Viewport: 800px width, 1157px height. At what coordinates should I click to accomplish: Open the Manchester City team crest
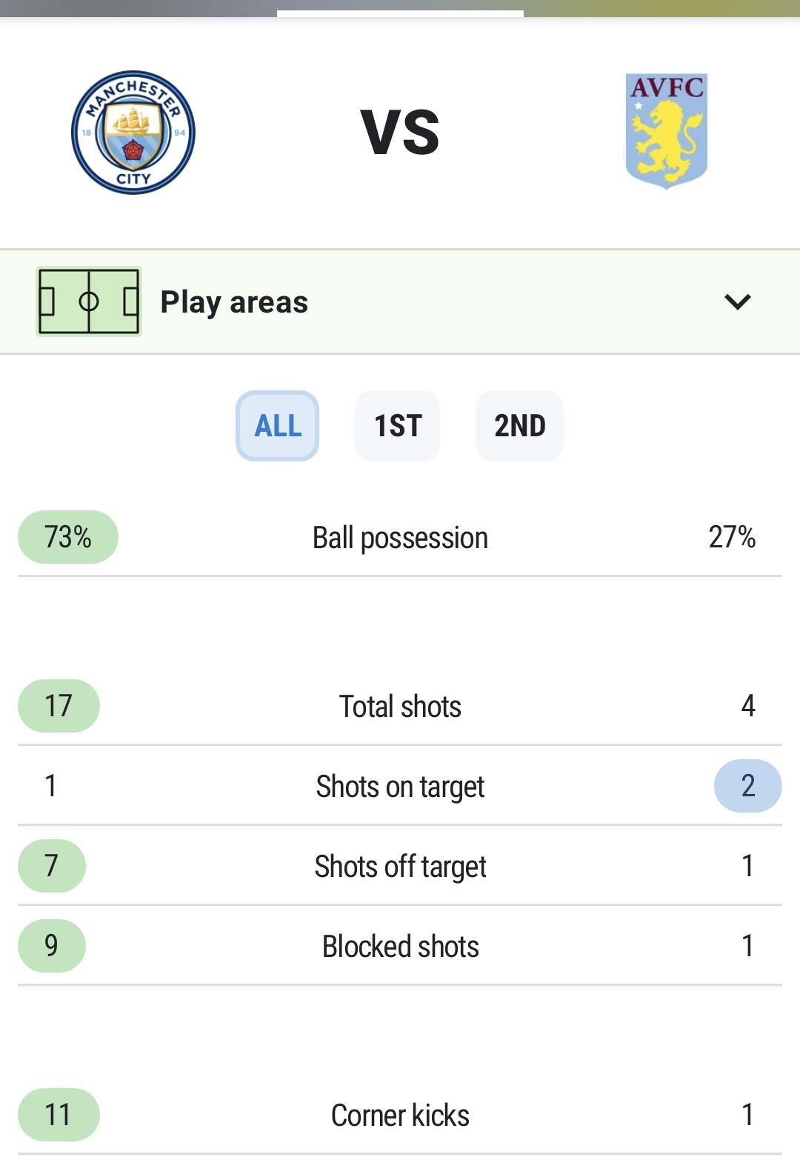point(133,133)
